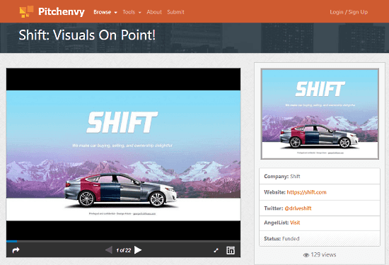Click the '1 of 22' slide counter
The image size is (389, 265).
[124, 250]
